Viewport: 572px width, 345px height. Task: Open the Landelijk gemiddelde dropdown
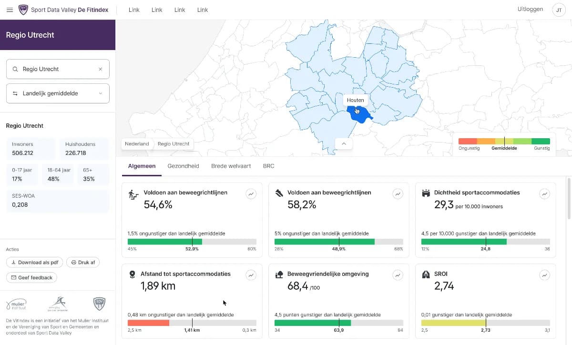[58, 93]
